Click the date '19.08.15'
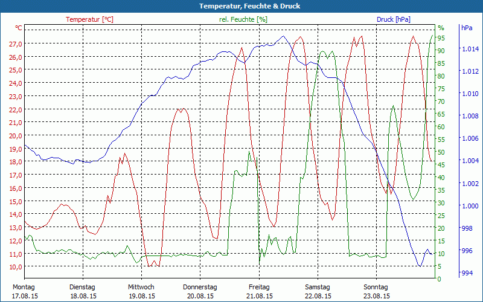483x302 pixels. (x=142, y=296)
